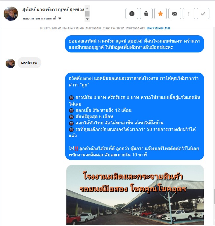Click the customer's profile picture in header
The image size is (215, 226).
11,14
